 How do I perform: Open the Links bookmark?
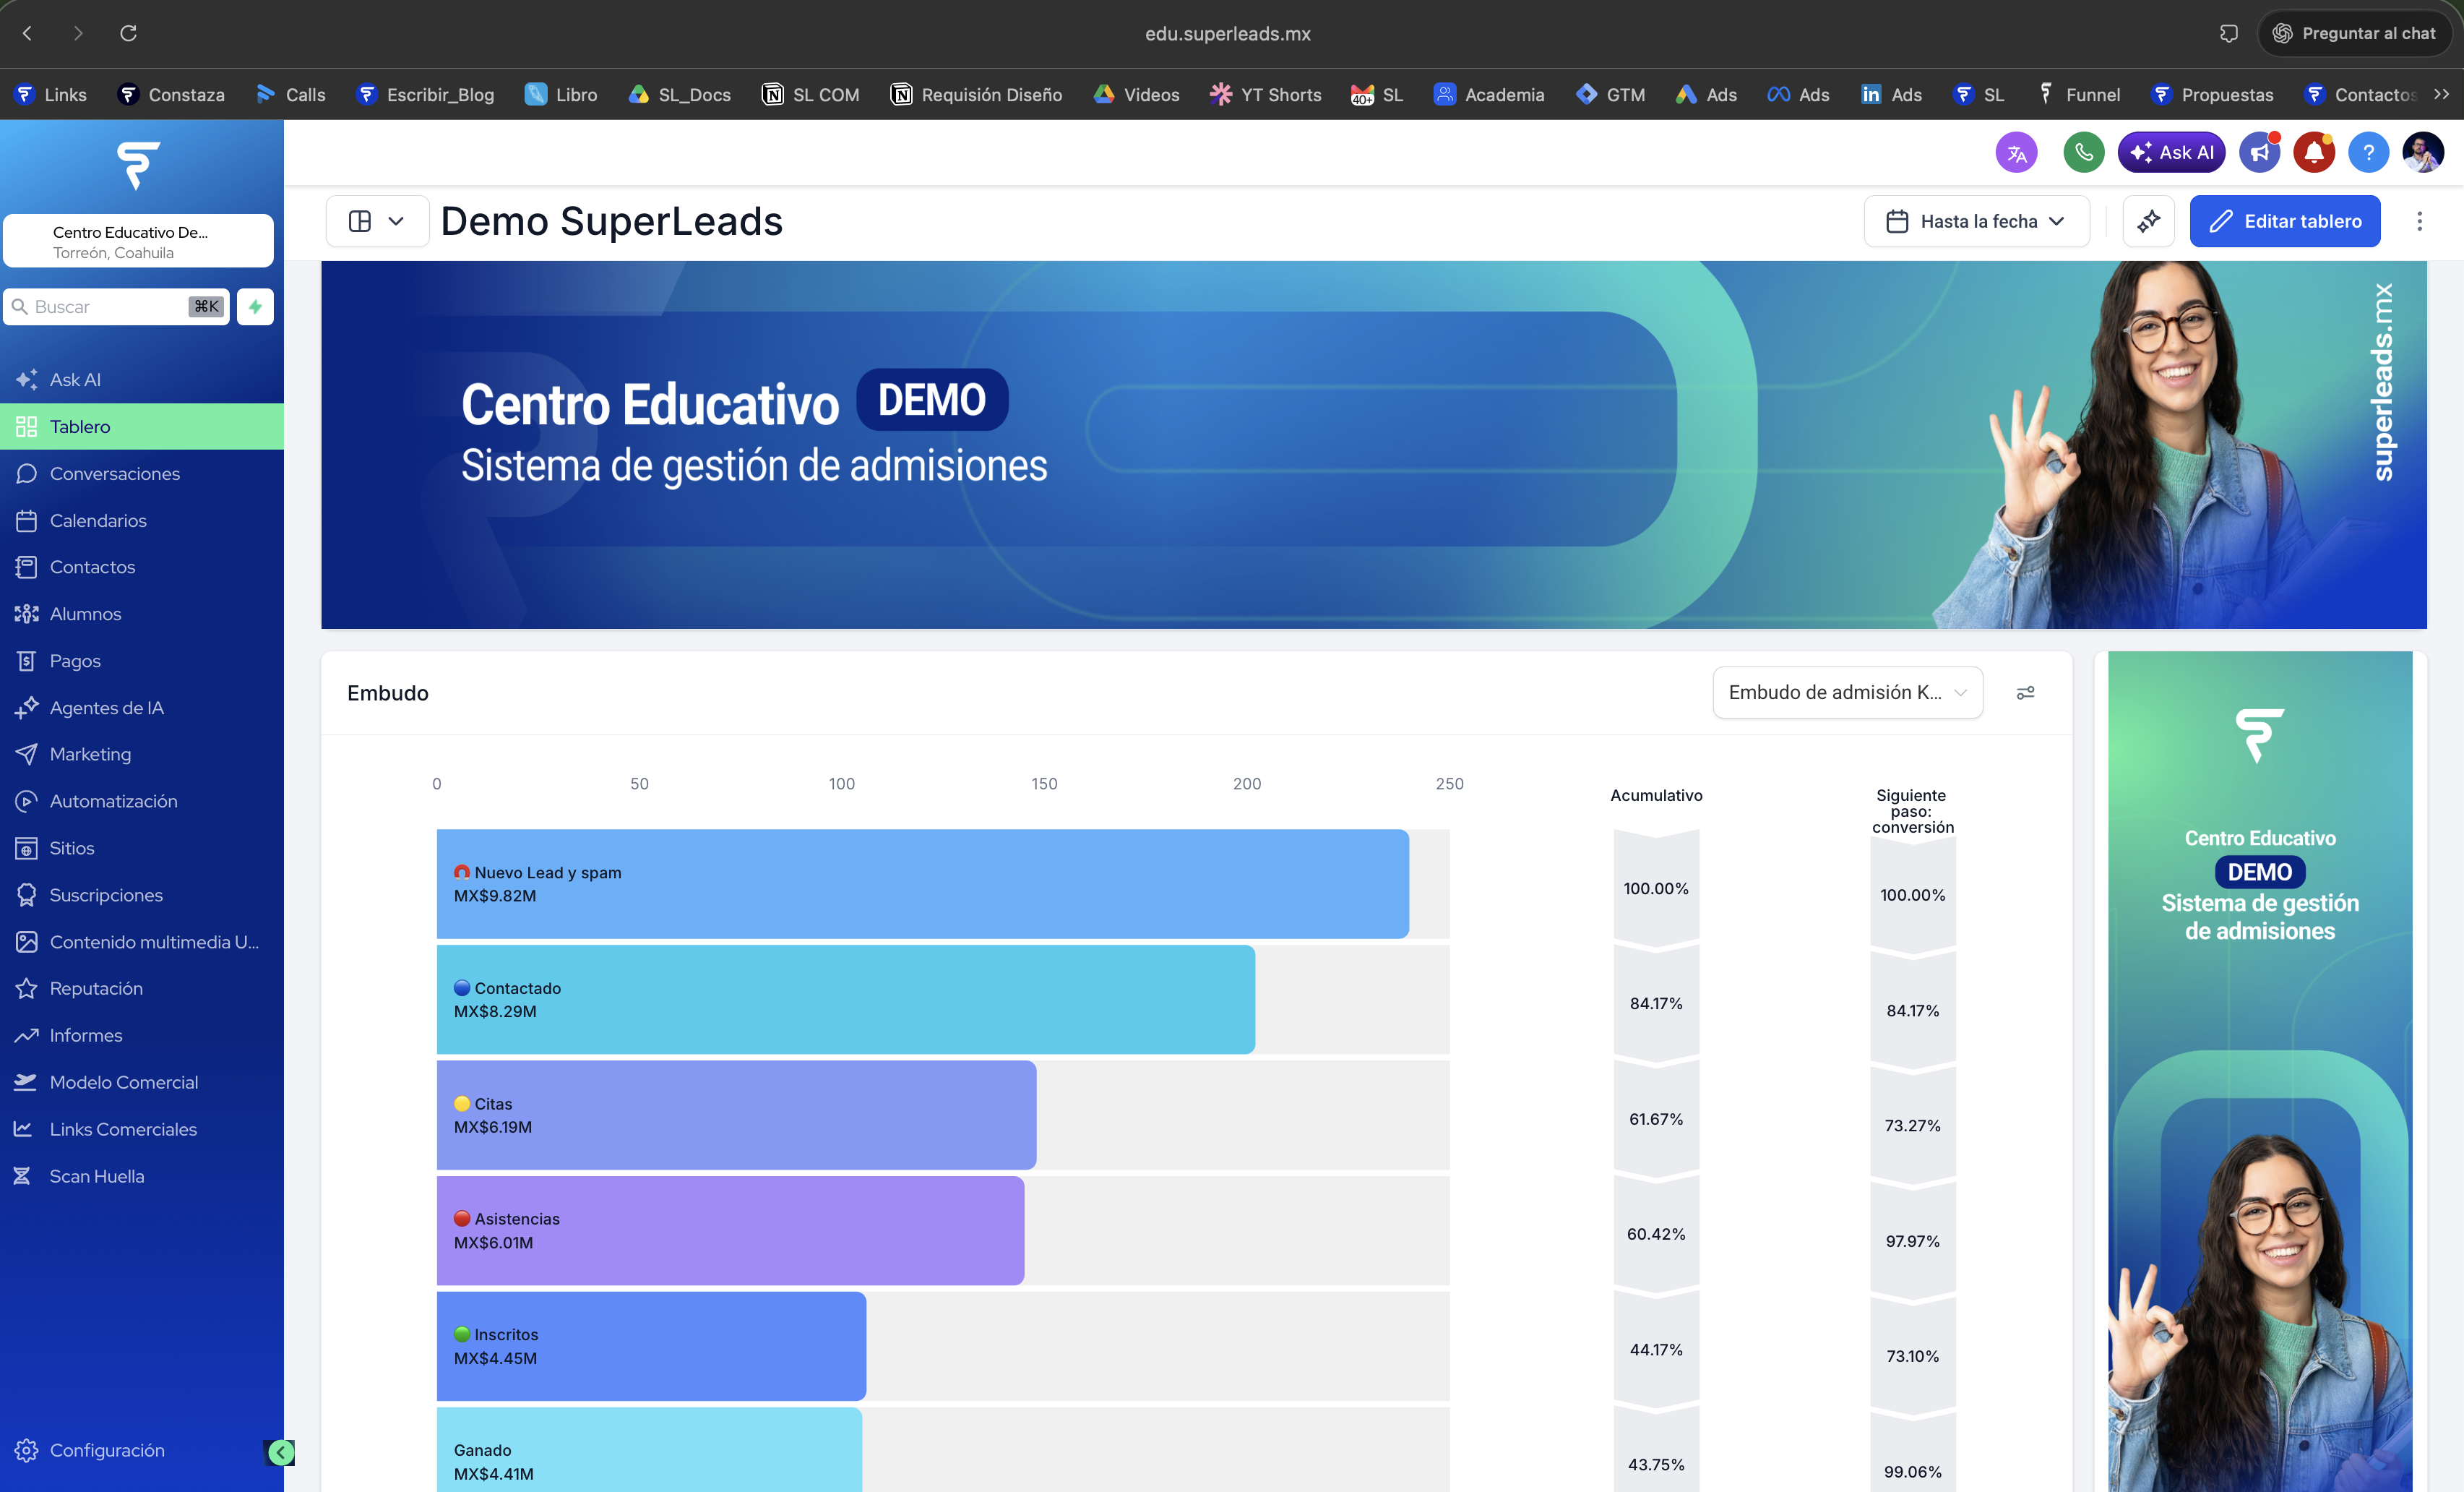(51, 94)
